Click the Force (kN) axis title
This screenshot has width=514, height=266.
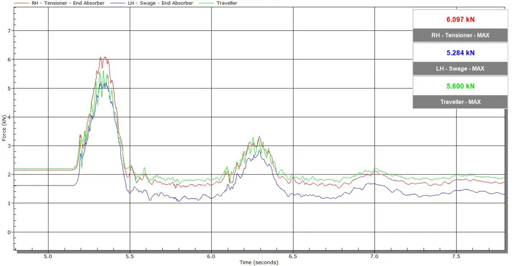point(4,128)
